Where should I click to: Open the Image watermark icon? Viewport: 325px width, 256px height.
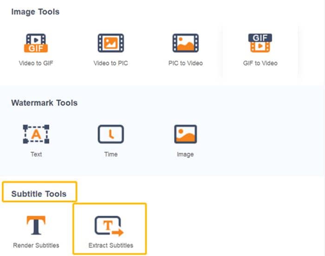185,134
